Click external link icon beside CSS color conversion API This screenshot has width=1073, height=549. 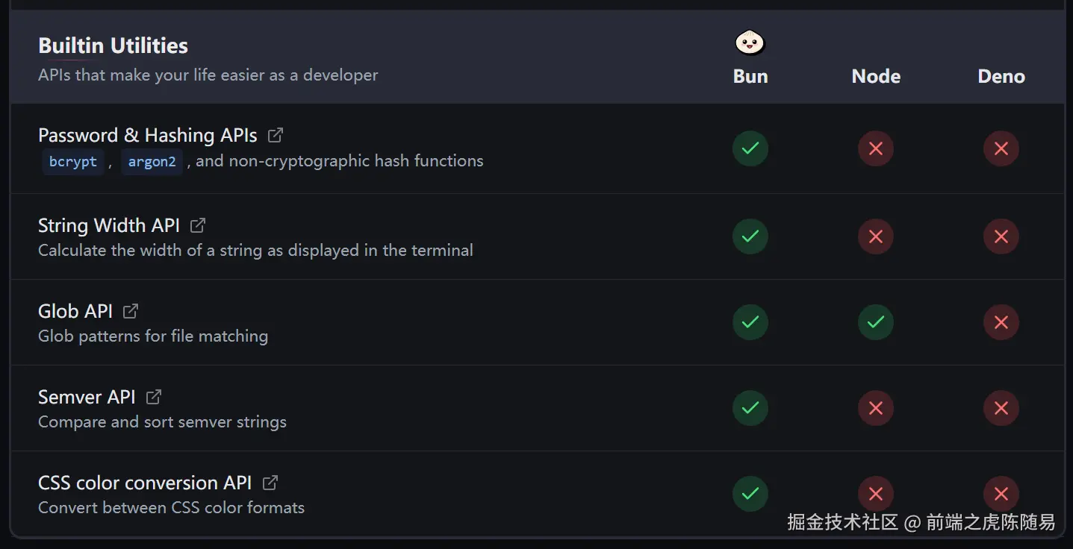click(270, 483)
